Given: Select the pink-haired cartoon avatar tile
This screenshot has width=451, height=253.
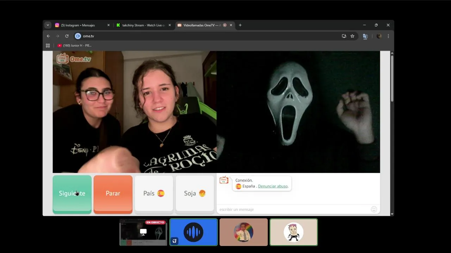Looking at the screenshot, I should click(x=294, y=232).
